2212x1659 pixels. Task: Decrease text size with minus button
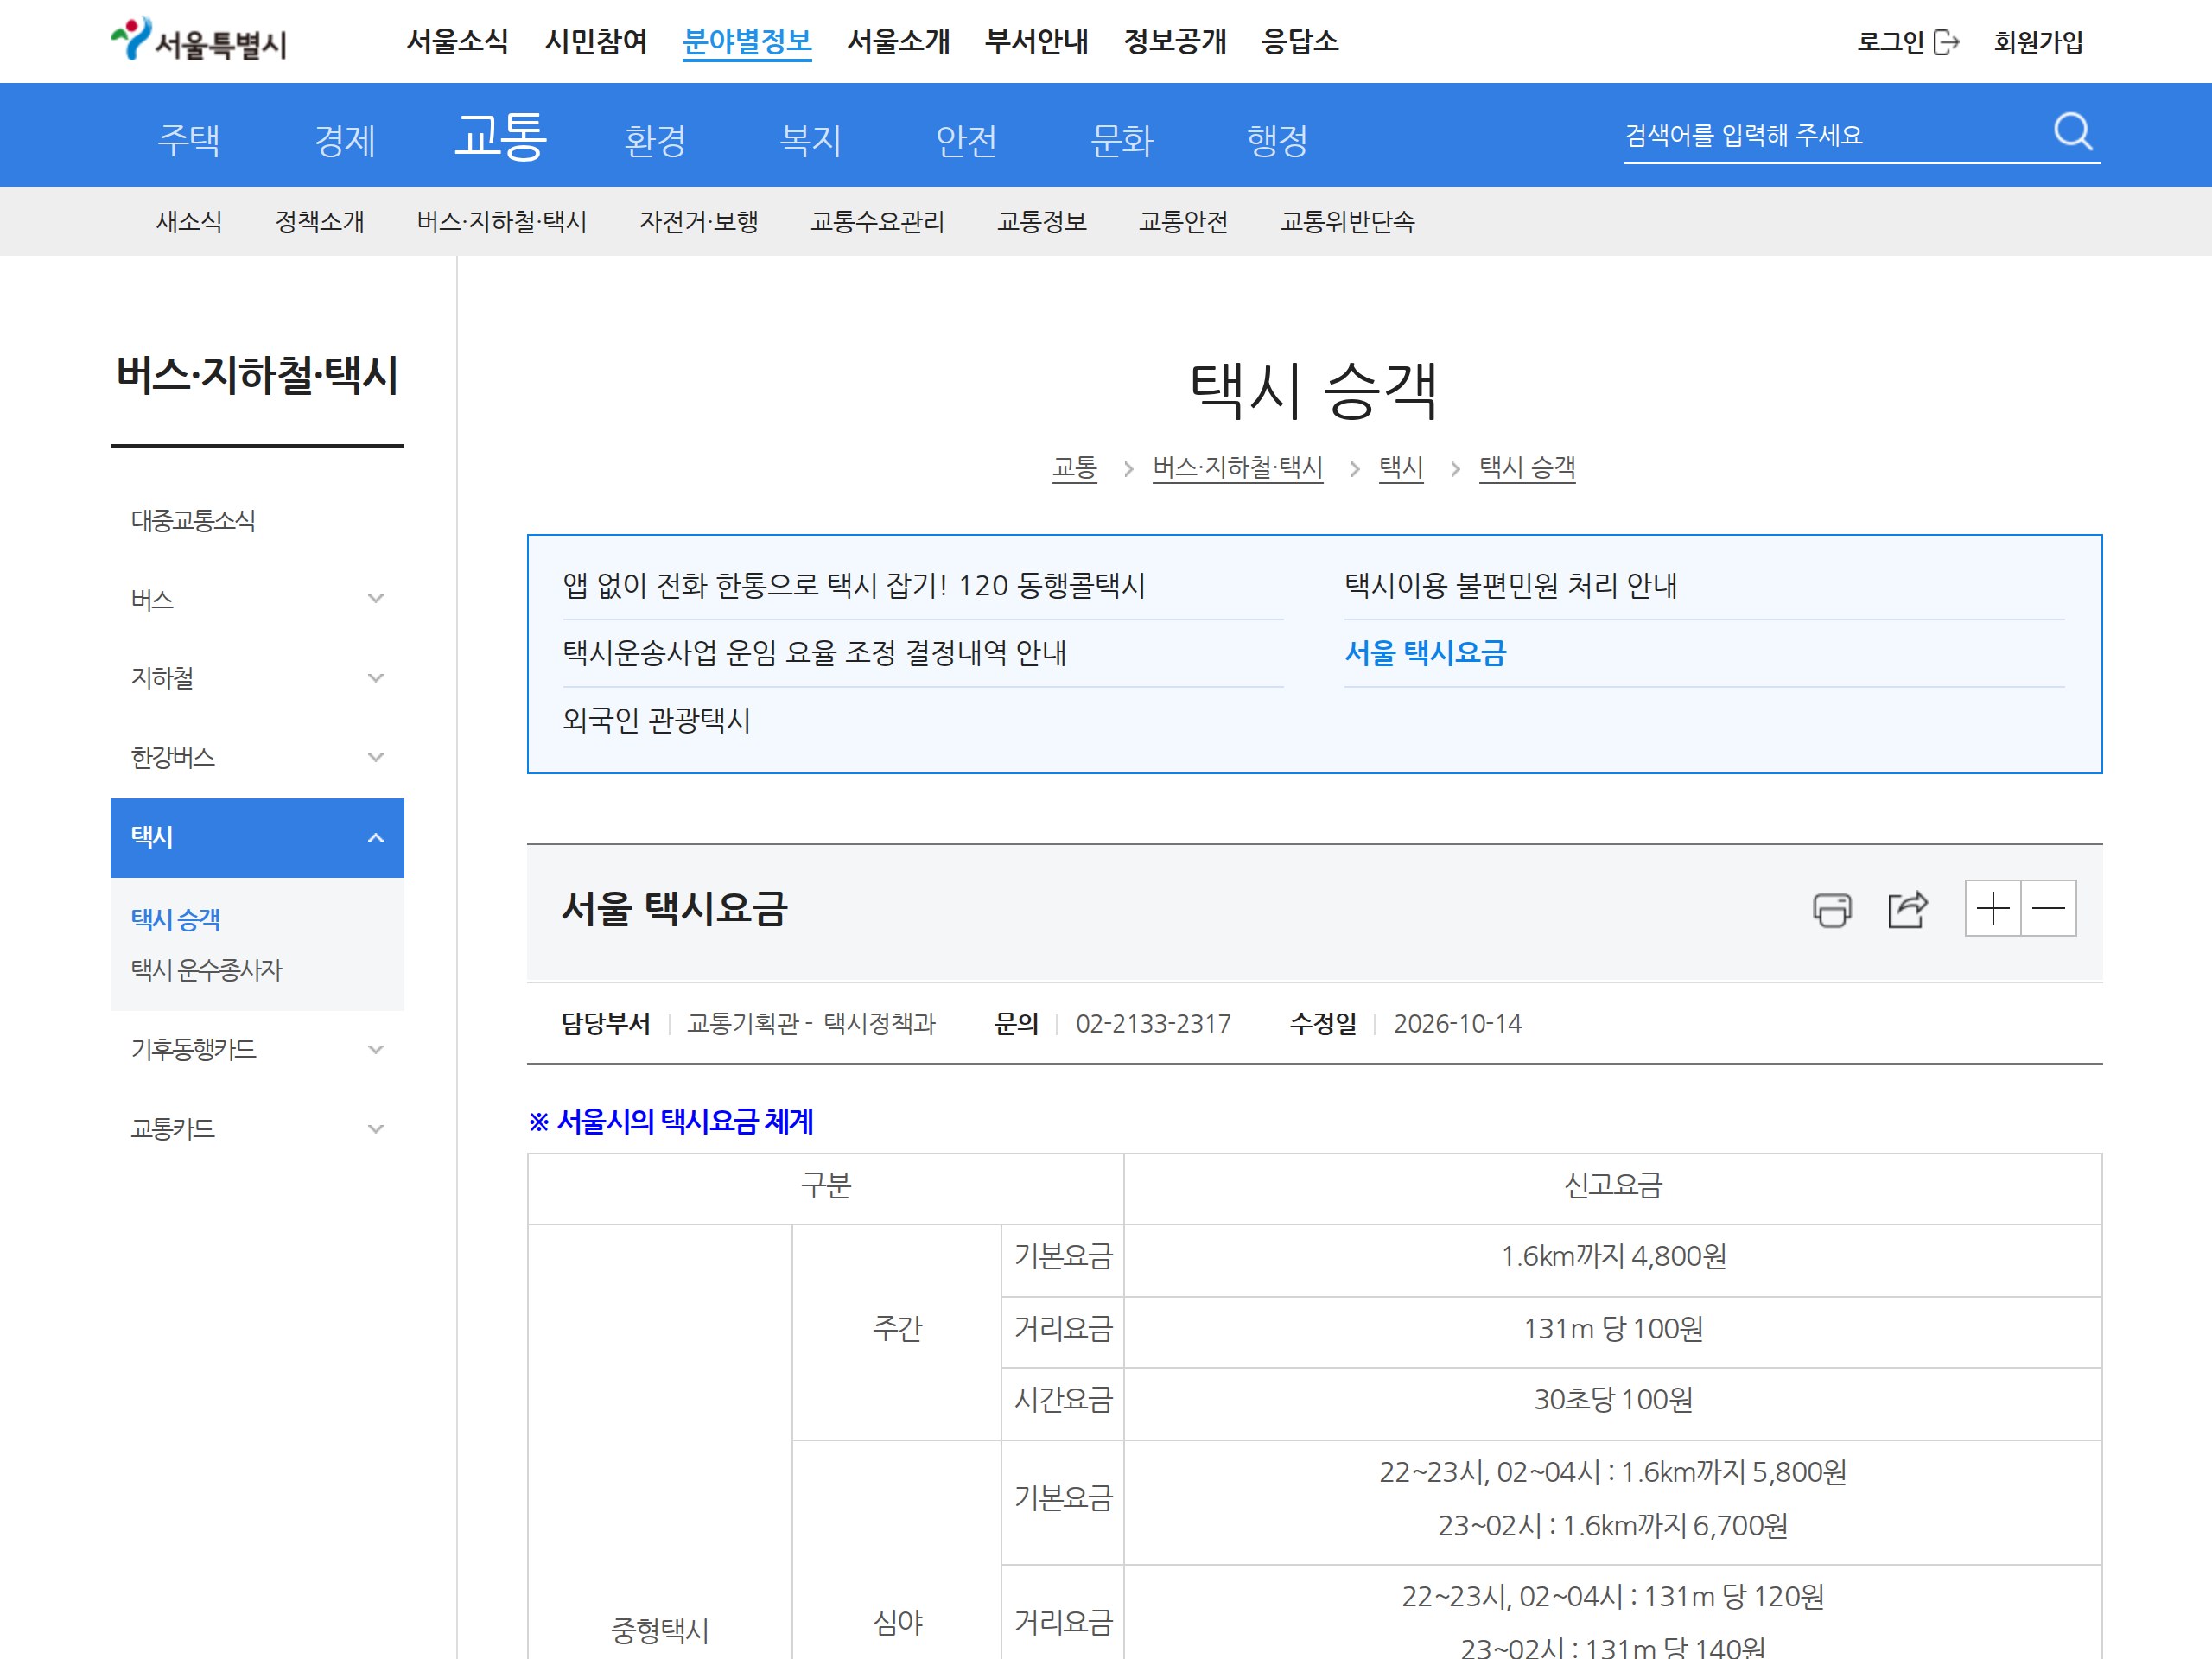(x=2048, y=908)
